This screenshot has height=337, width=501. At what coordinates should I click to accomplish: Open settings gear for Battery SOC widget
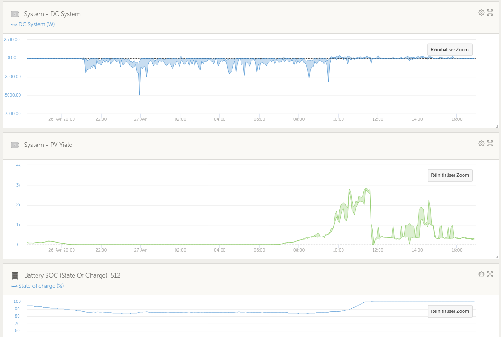pos(481,274)
